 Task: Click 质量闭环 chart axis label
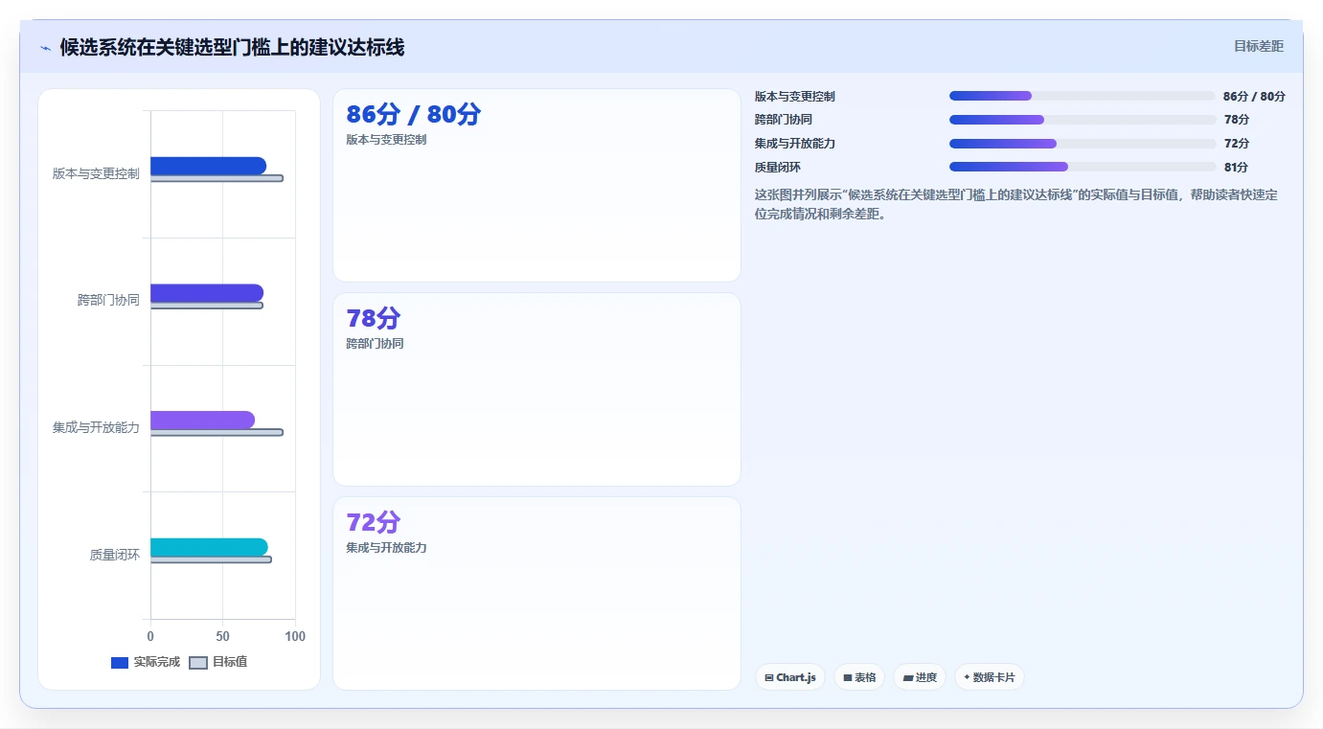115,554
